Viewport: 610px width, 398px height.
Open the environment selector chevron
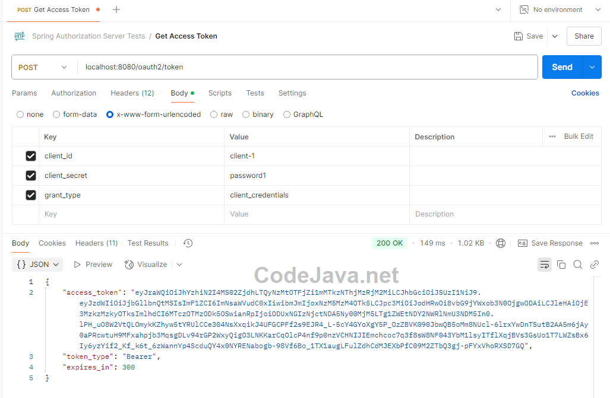tap(598, 9)
